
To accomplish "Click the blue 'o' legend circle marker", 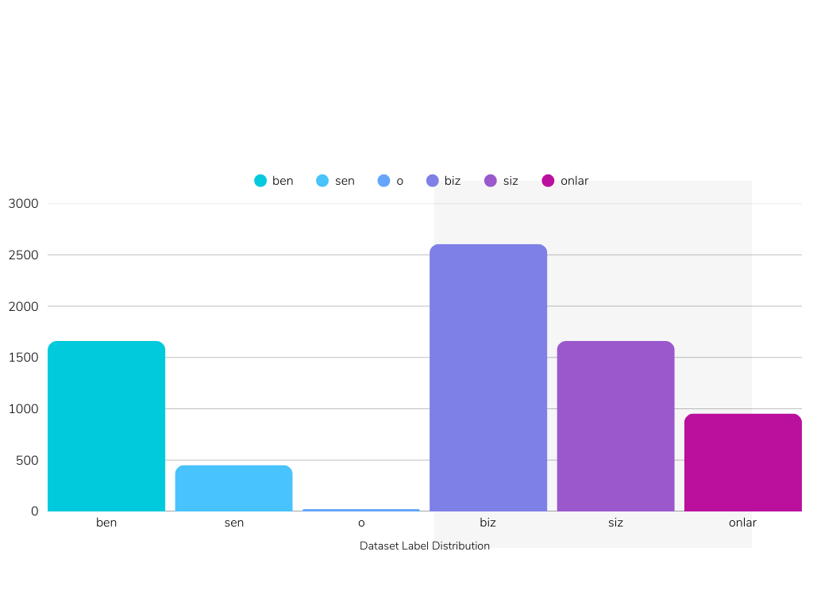I will pos(384,181).
